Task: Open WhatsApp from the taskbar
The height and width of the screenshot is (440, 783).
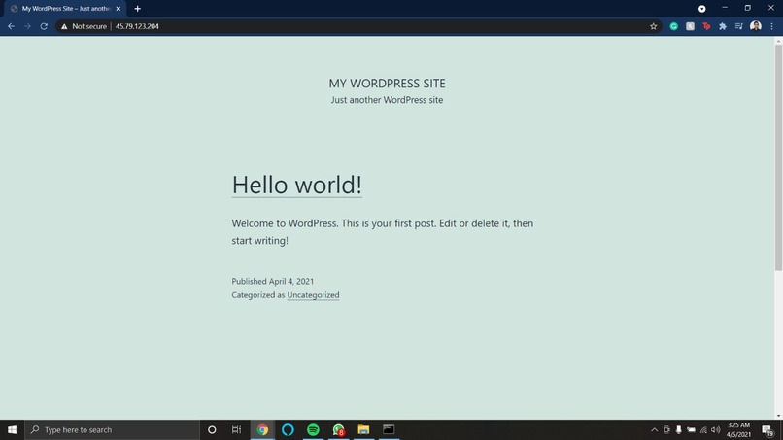Action: click(339, 429)
